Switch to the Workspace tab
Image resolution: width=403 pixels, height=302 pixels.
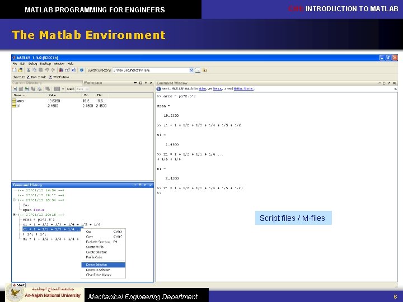pyautogui.click(x=93, y=83)
